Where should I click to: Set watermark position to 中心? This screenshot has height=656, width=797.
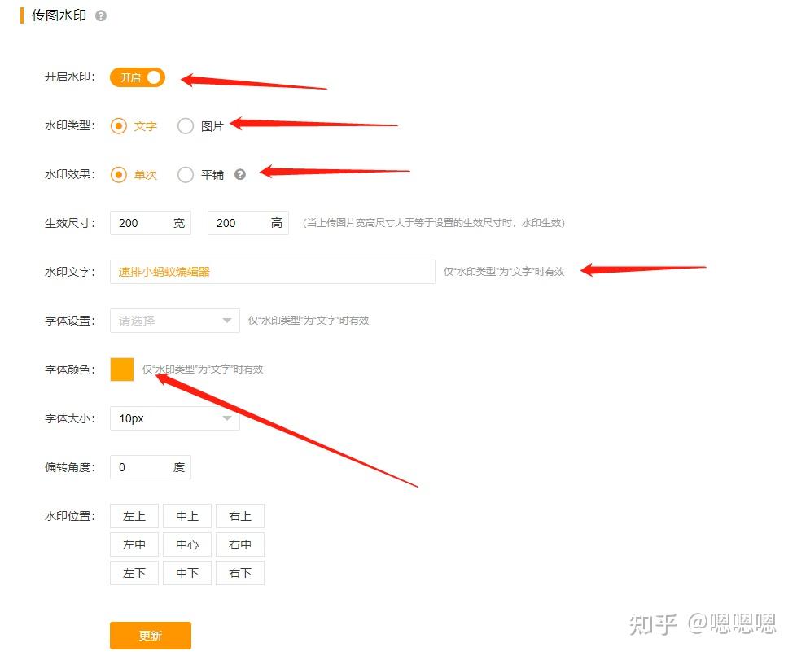pos(187,544)
